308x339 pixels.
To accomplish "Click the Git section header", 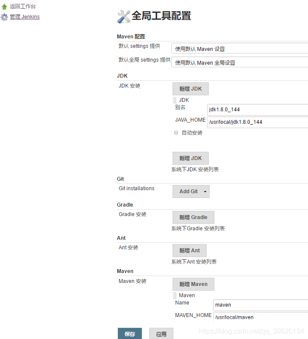I will [120, 179].
